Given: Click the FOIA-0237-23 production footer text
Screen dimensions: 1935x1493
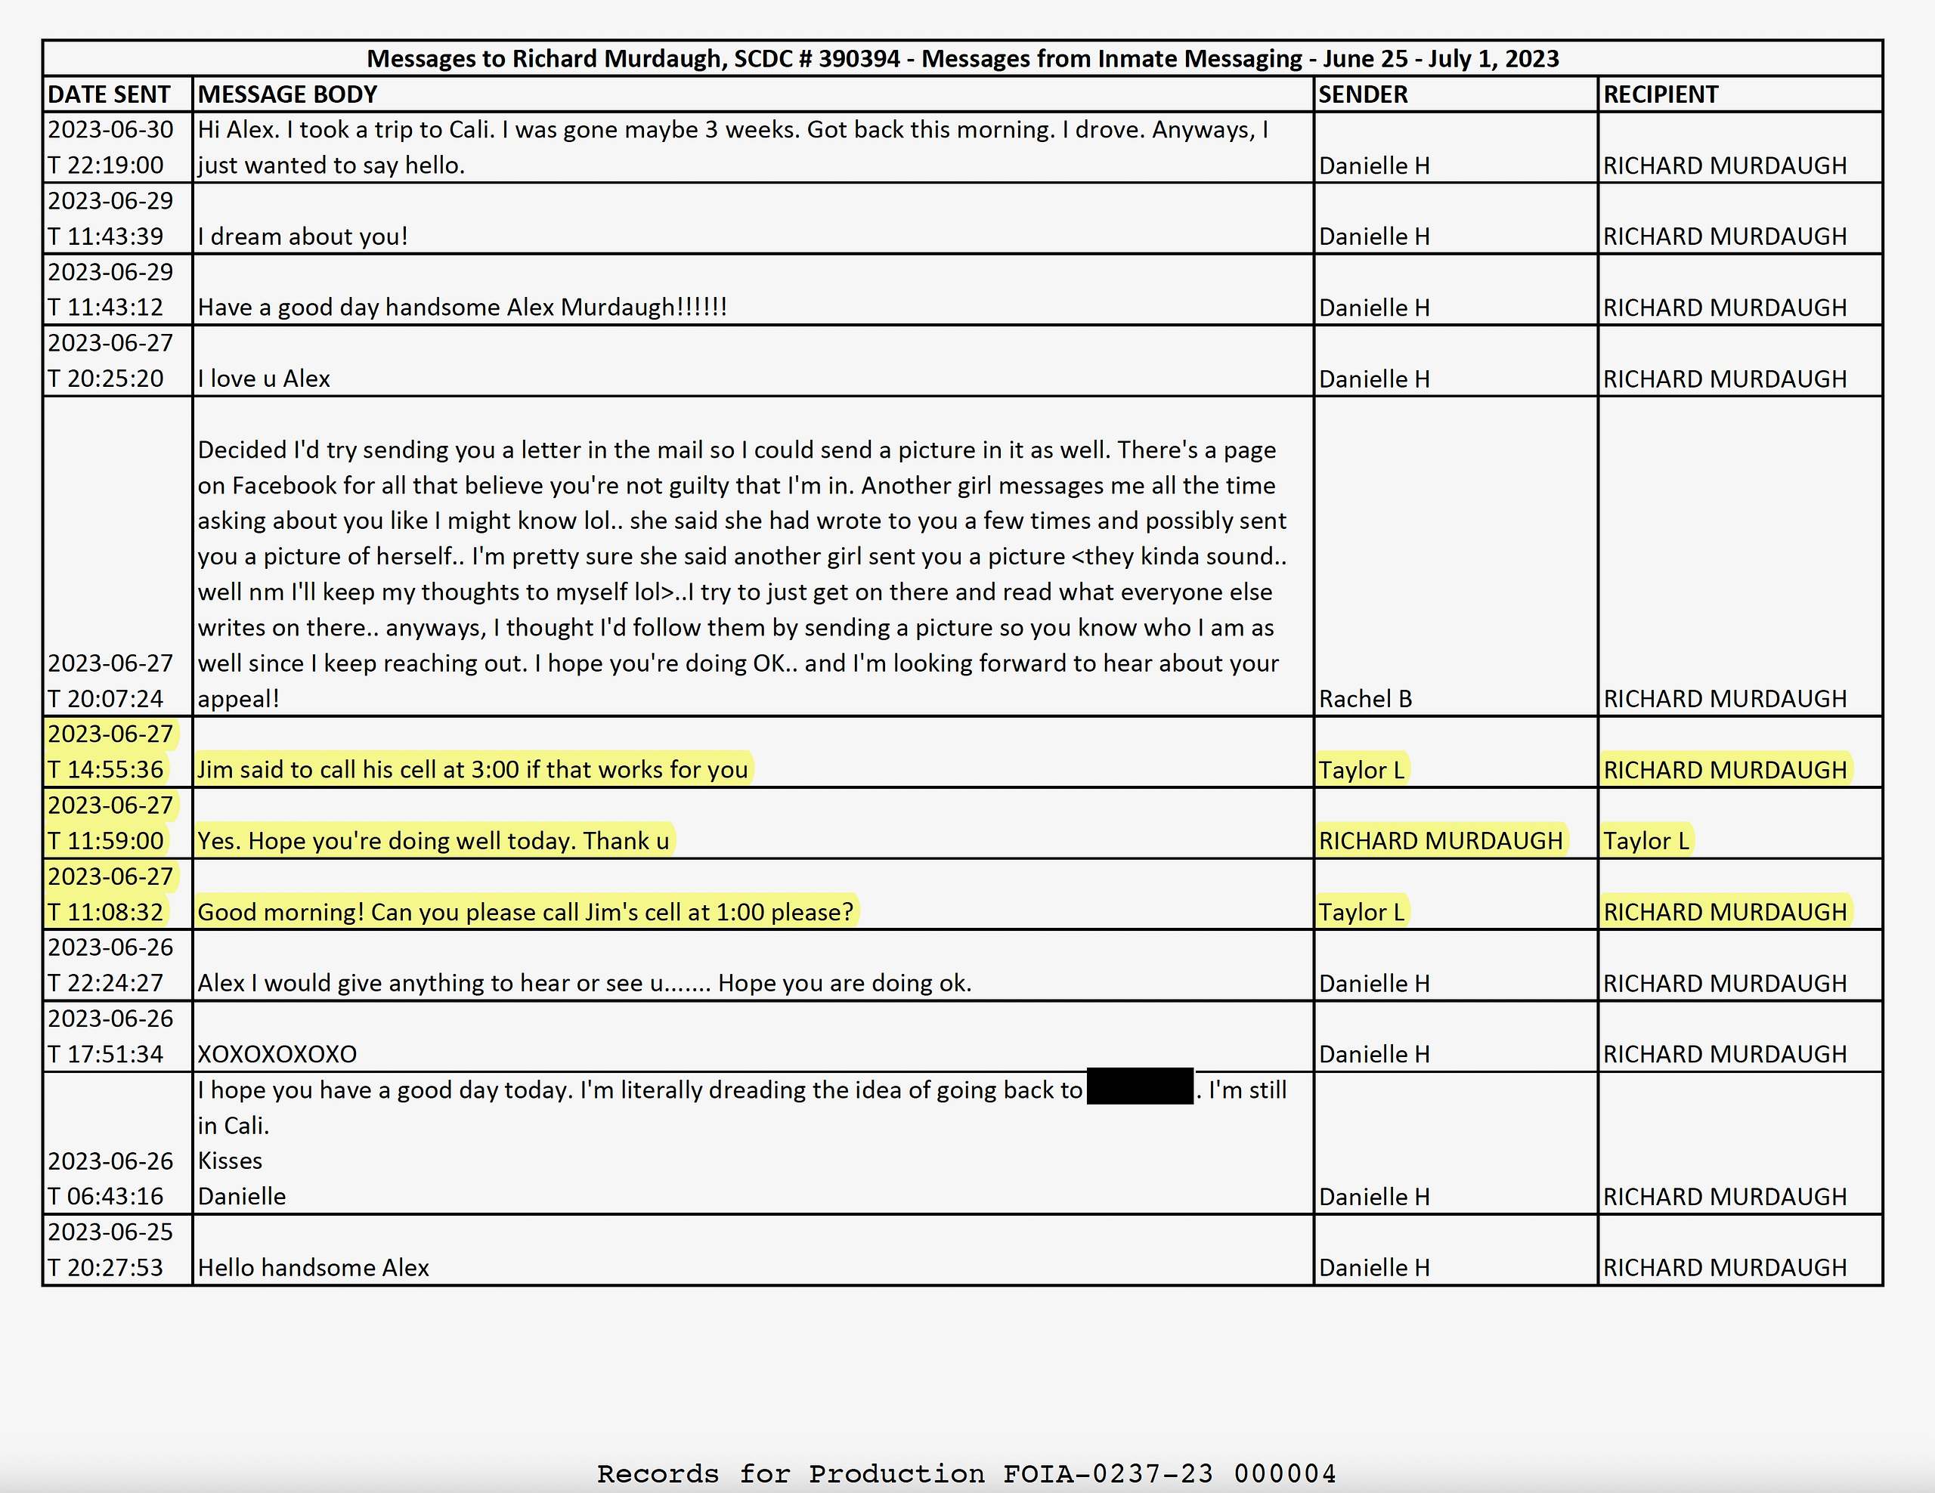Looking at the screenshot, I should [966, 1473].
